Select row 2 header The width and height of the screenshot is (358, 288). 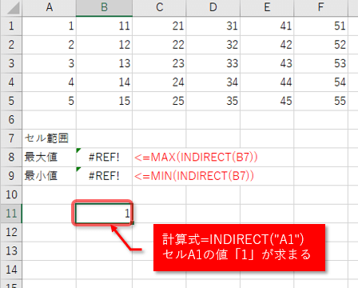point(11,45)
